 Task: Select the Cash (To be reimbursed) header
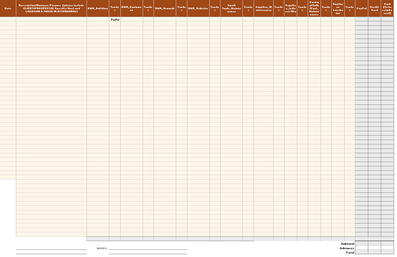pyautogui.click(x=387, y=8)
